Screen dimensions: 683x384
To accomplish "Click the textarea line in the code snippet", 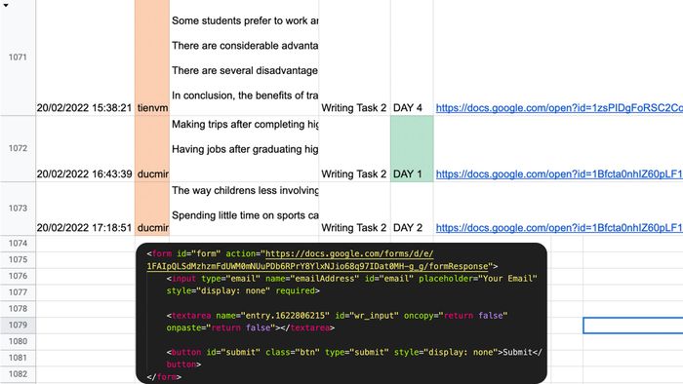I will 338,322.
